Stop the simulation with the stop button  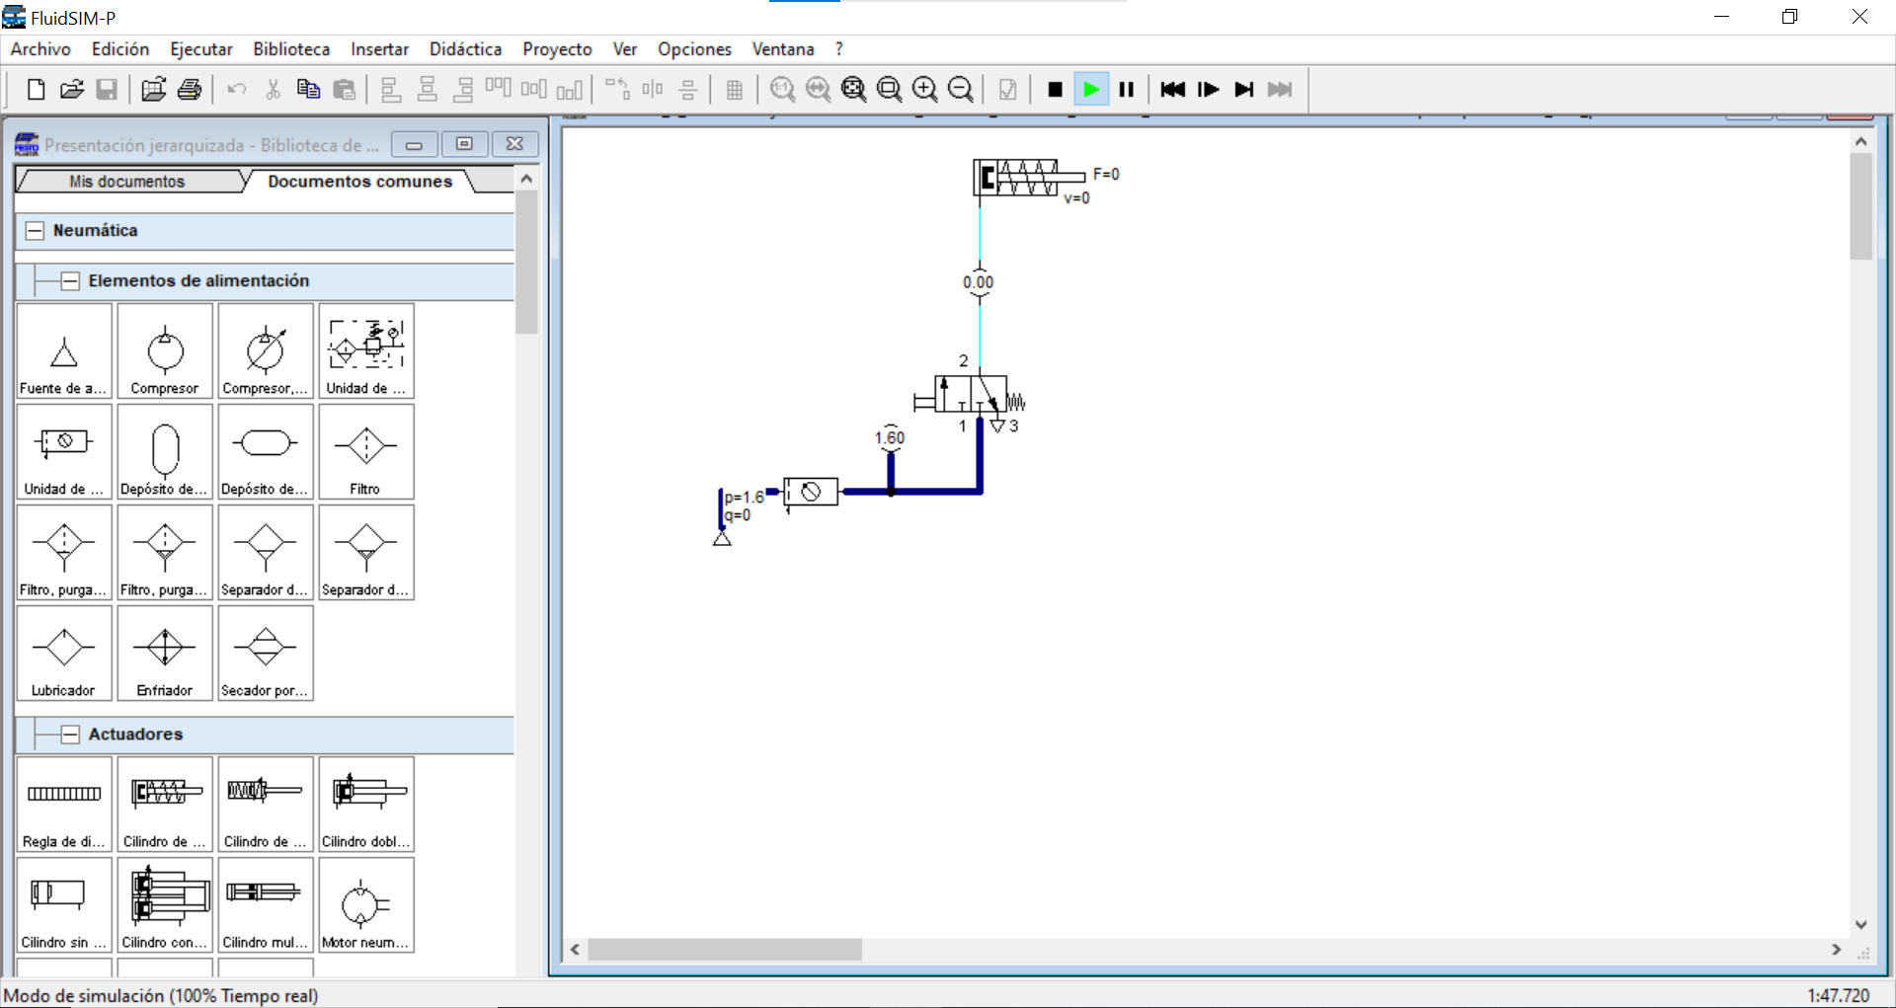(1055, 90)
